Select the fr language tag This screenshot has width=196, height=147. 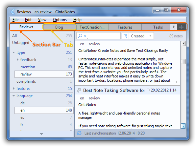tap(22, 125)
